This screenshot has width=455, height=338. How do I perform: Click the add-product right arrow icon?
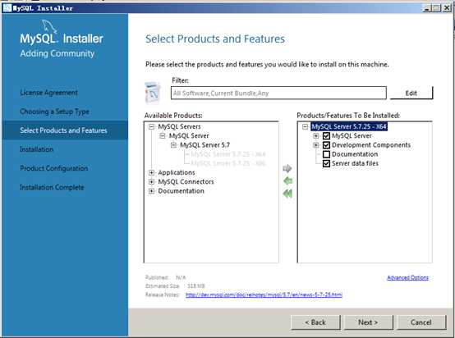pyautogui.click(x=287, y=168)
